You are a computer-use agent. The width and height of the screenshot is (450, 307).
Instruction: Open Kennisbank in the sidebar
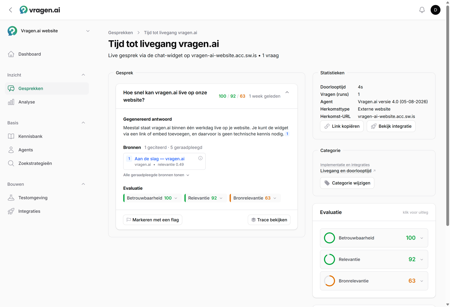[x=47, y=137]
